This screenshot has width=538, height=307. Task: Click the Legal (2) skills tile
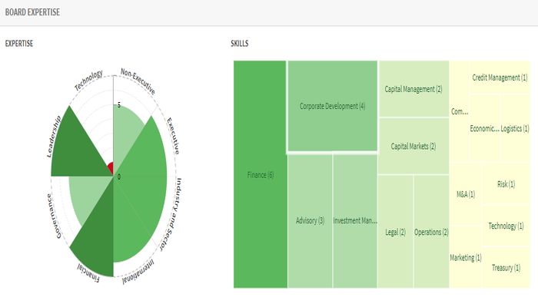396,231
